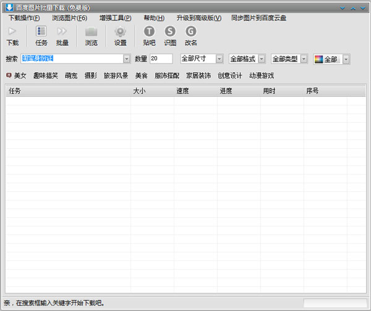The height and width of the screenshot is (311, 371).
Task: Click the app download icon in the title bar
Action: tap(9, 7)
